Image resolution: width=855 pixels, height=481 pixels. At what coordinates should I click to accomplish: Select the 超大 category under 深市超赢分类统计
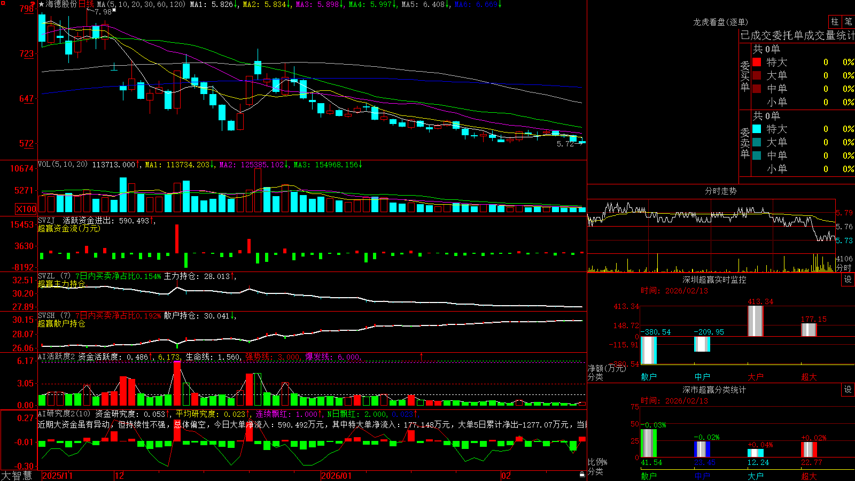point(809,476)
